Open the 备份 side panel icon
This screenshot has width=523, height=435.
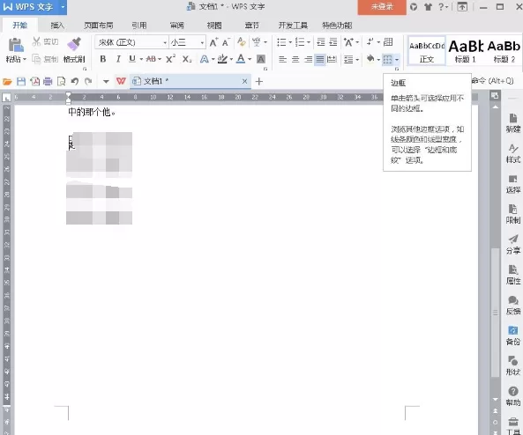click(x=513, y=335)
